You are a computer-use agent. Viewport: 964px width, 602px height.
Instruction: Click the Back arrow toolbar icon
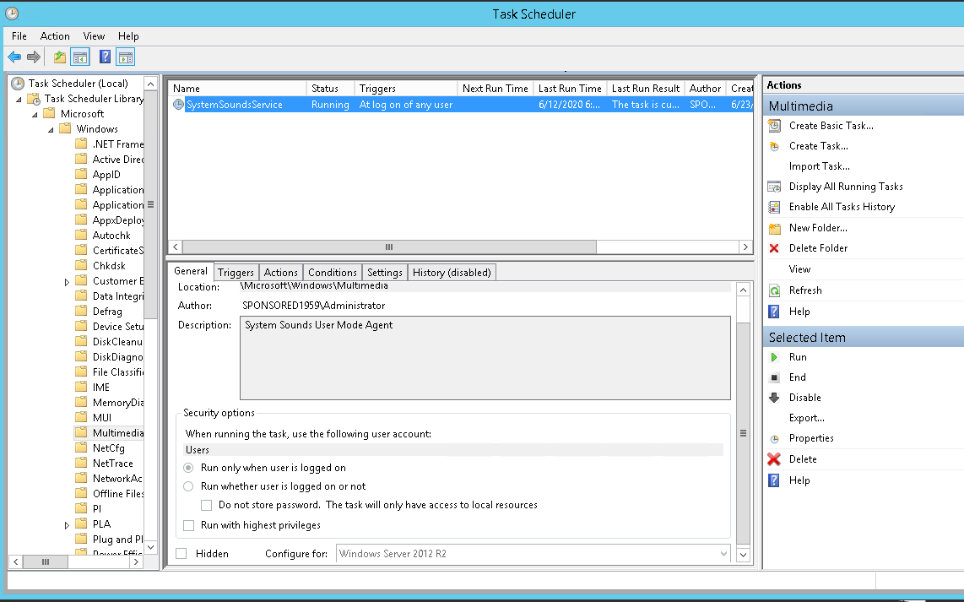pos(14,57)
